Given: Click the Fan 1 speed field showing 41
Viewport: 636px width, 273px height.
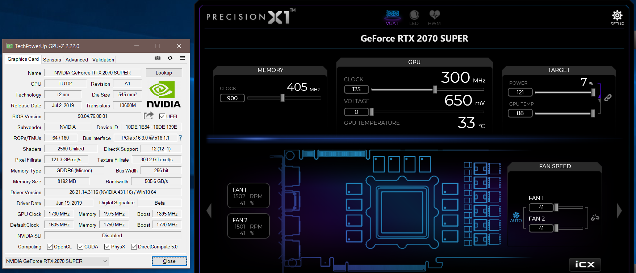Looking at the screenshot, I should click(541, 207).
